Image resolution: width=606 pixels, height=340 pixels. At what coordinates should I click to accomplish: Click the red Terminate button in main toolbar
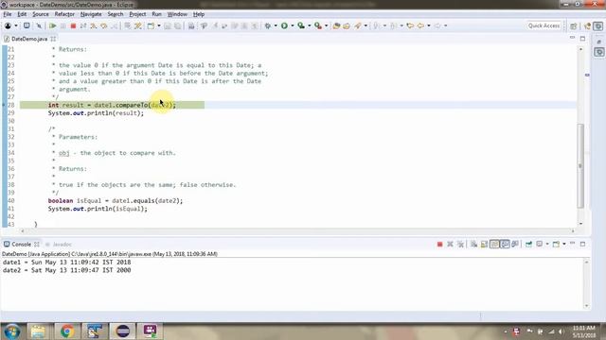(x=73, y=25)
